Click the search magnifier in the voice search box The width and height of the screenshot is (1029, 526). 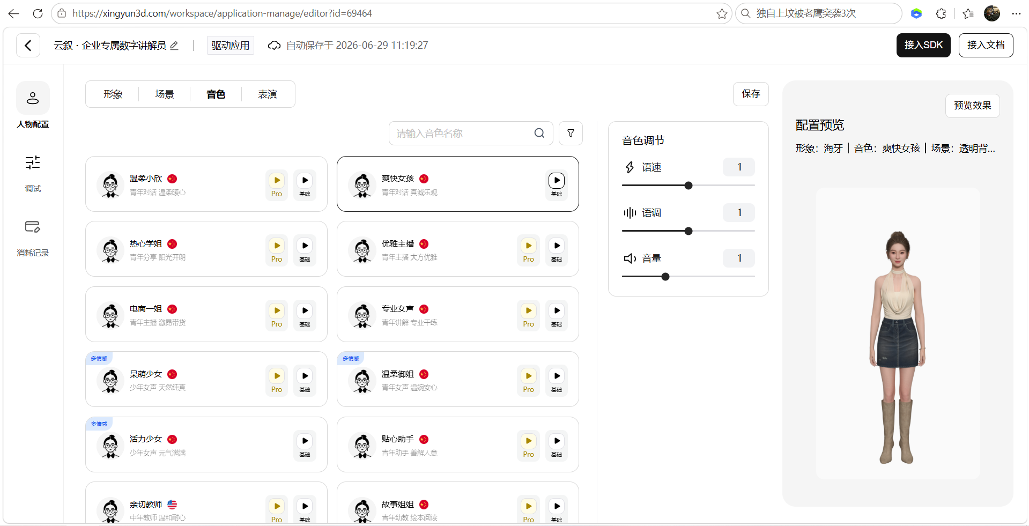pos(539,133)
